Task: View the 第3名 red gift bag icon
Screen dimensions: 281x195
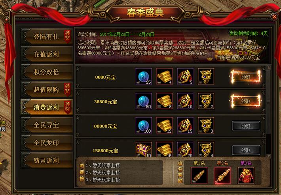Action: pos(246,176)
